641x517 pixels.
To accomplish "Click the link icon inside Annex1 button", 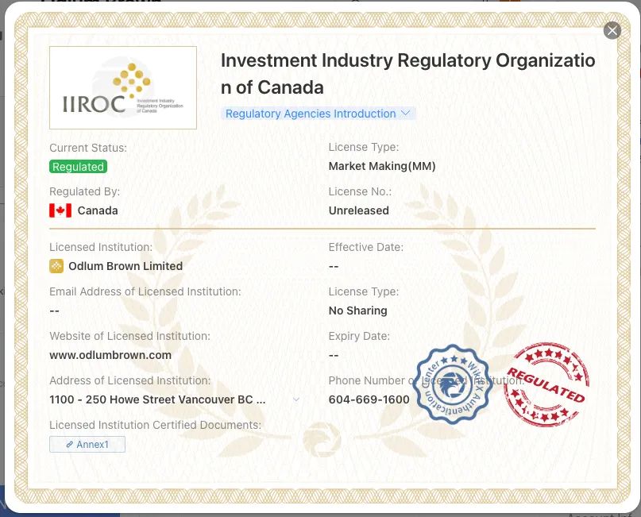I will tap(69, 444).
